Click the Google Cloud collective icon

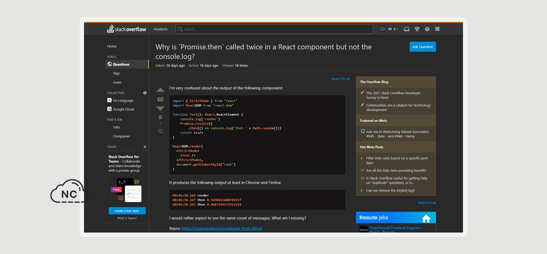pos(109,109)
